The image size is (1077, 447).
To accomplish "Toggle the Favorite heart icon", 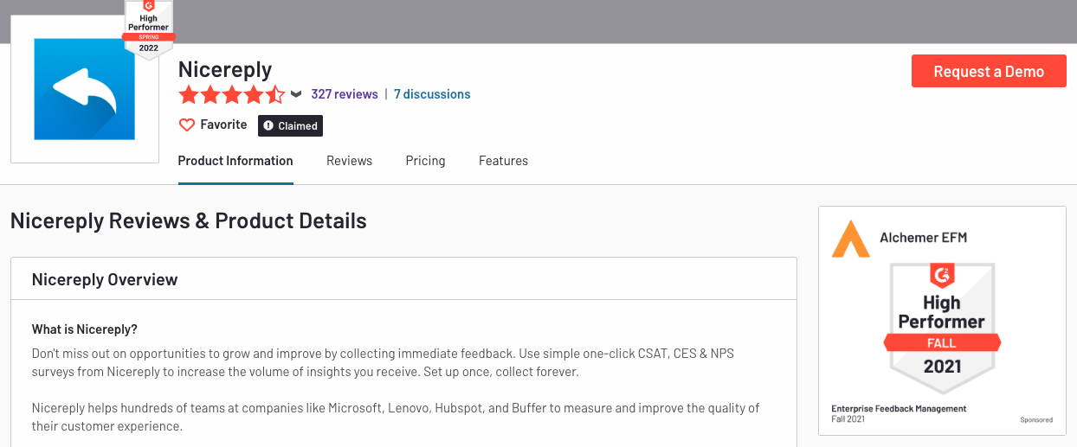I will click(x=187, y=125).
